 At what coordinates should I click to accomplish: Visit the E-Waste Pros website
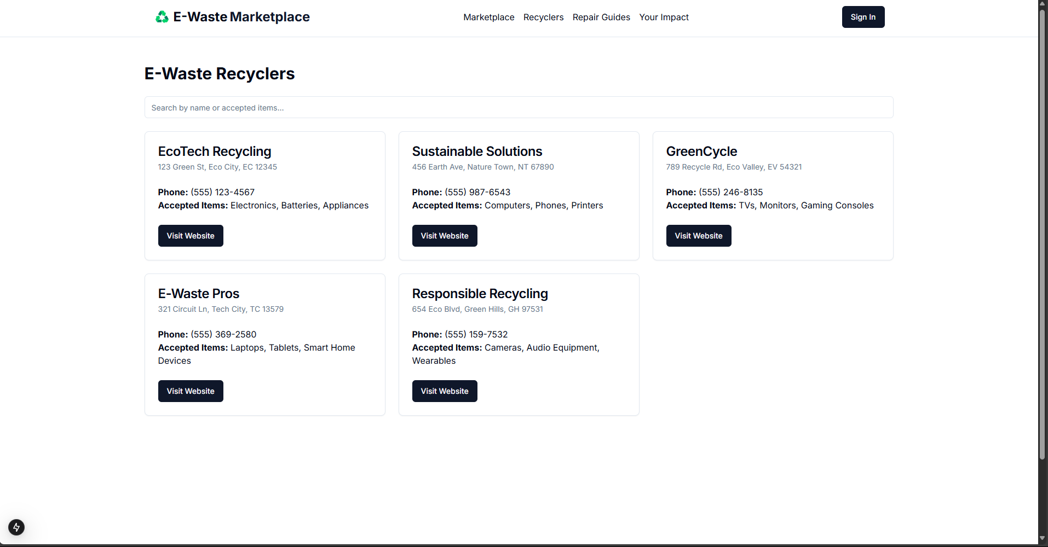(x=190, y=391)
